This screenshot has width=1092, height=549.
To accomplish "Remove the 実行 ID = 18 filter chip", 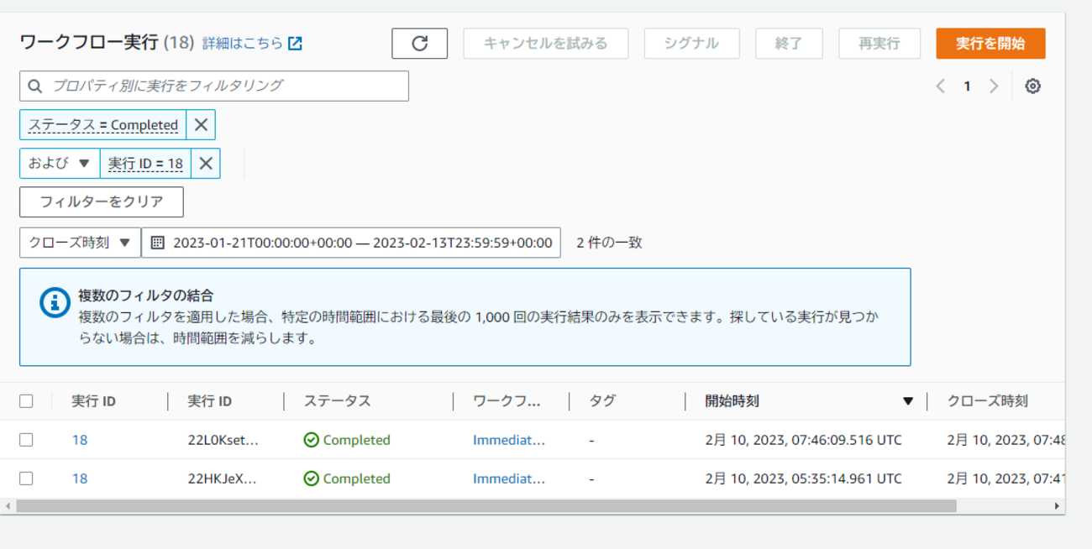I will pyautogui.click(x=205, y=163).
